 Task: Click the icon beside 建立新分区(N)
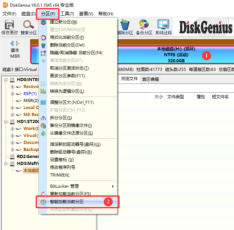[43, 22]
